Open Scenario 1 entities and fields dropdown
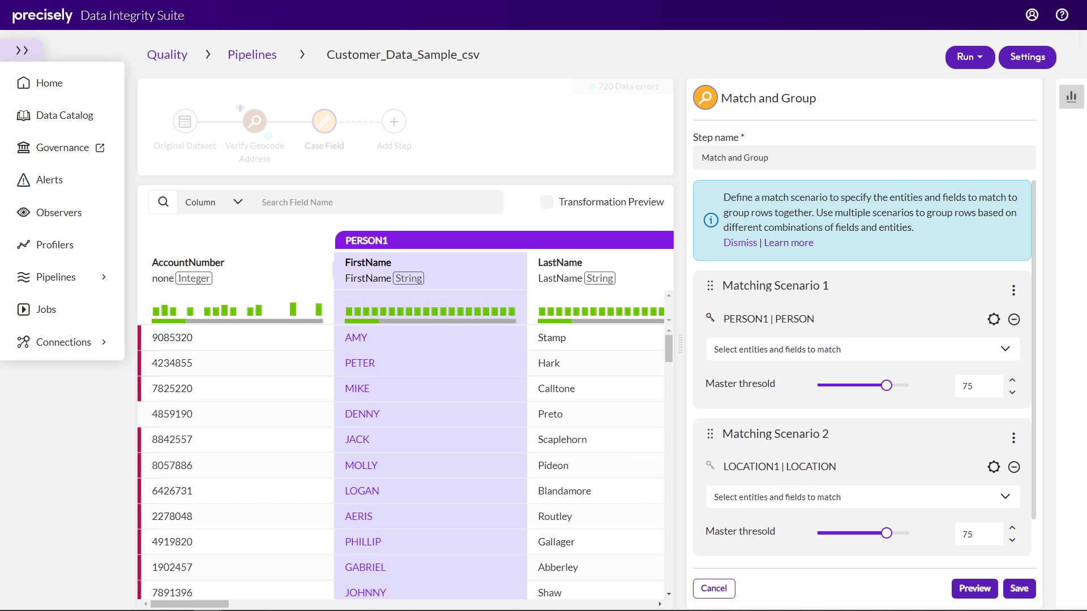The image size is (1087, 611). coord(863,350)
